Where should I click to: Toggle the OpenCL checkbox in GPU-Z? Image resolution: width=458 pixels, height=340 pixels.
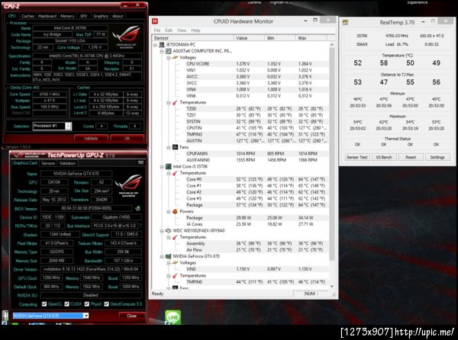coord(44,304)
